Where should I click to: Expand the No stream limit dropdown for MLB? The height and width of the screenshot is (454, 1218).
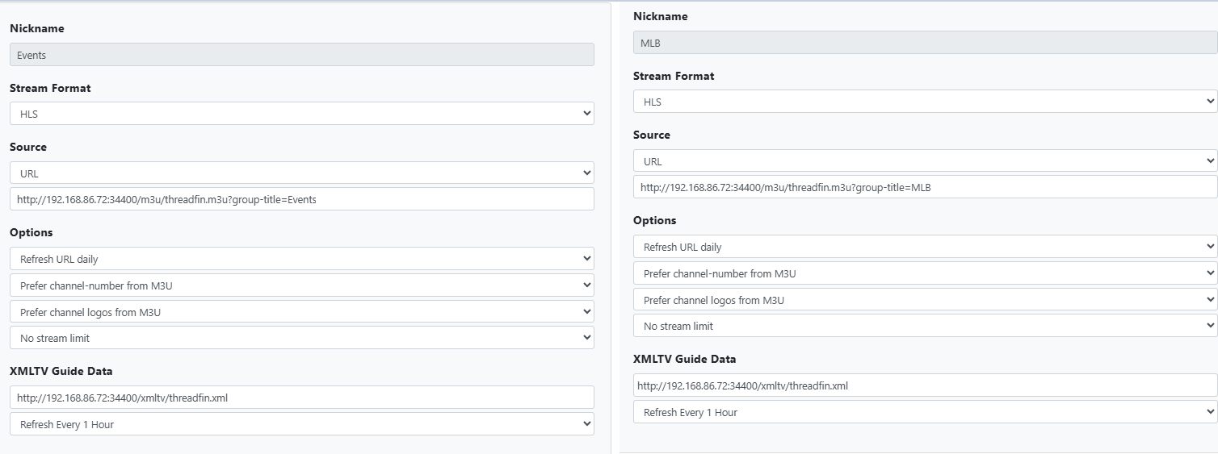(925, 326)
